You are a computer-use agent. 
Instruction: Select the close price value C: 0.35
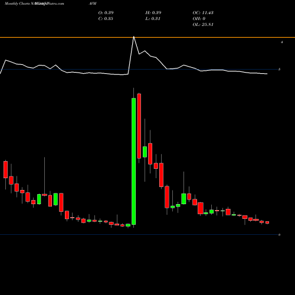tap(106, 19)
